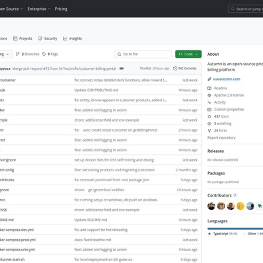View the 0 Tags link
This screenshot has height=263, width=263.
pyautogui.click(x=50, y=54)
